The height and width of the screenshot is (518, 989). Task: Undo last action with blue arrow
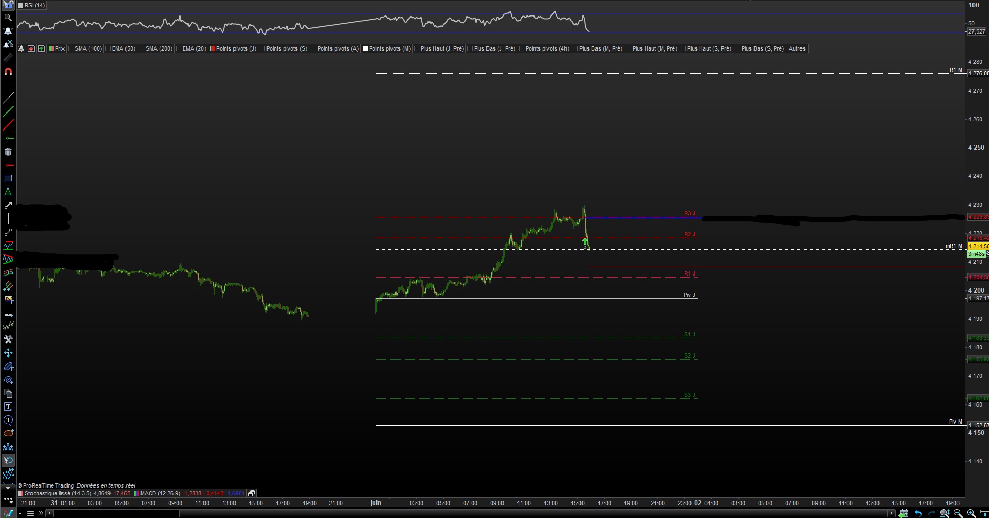click(x=918, y=513)
